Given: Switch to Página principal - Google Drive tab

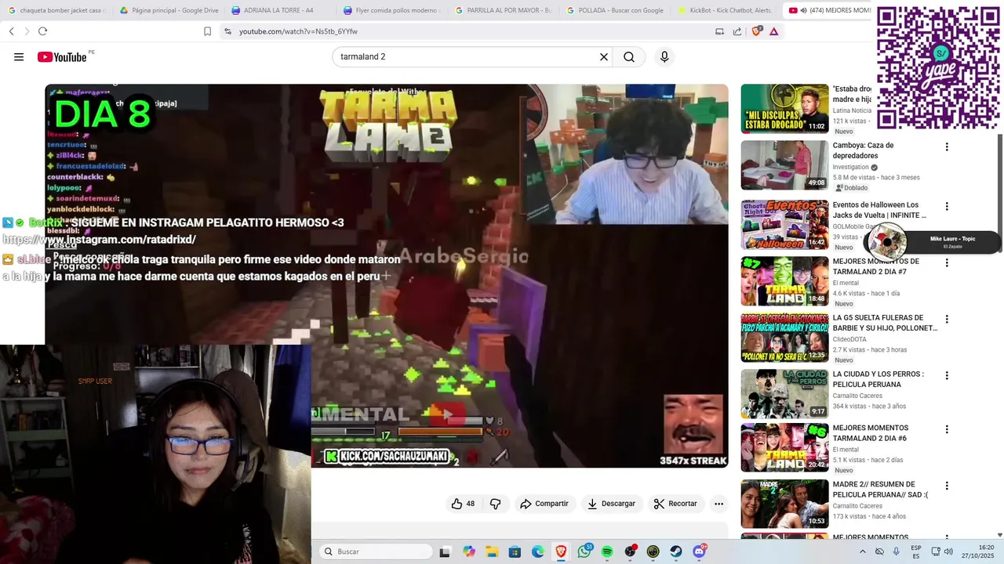Looking at the screenshot, I should pos(169,10).
